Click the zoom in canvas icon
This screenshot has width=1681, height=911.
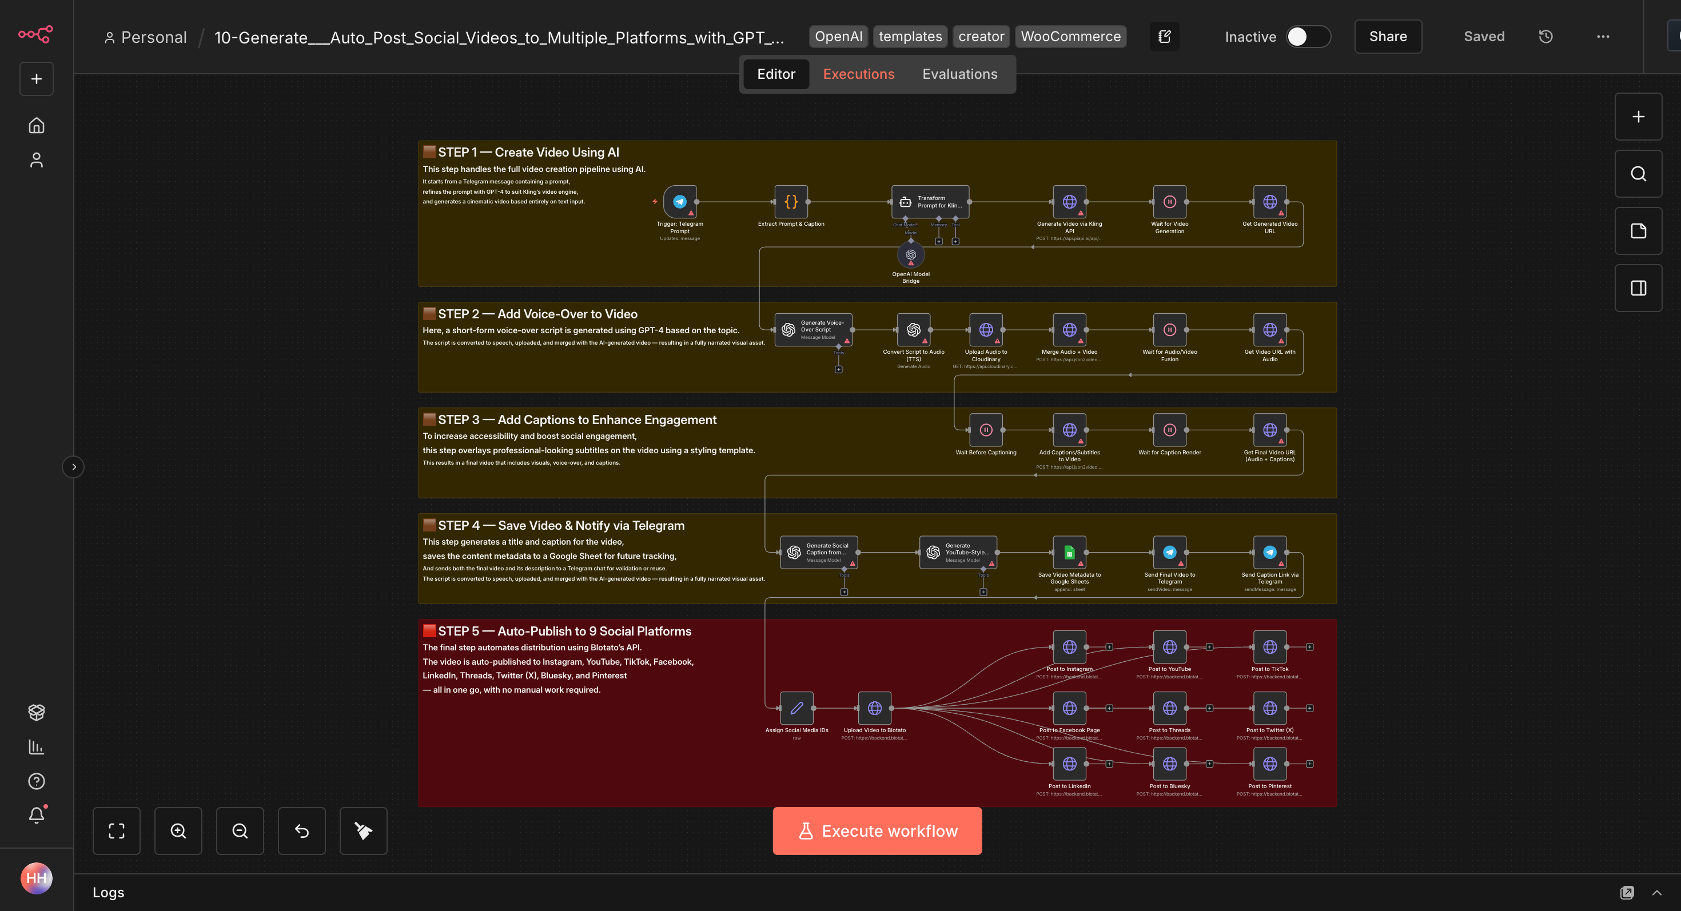(178, 831)
